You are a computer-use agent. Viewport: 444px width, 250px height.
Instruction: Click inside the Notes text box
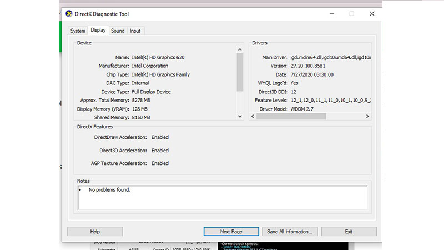coord(223,198)
